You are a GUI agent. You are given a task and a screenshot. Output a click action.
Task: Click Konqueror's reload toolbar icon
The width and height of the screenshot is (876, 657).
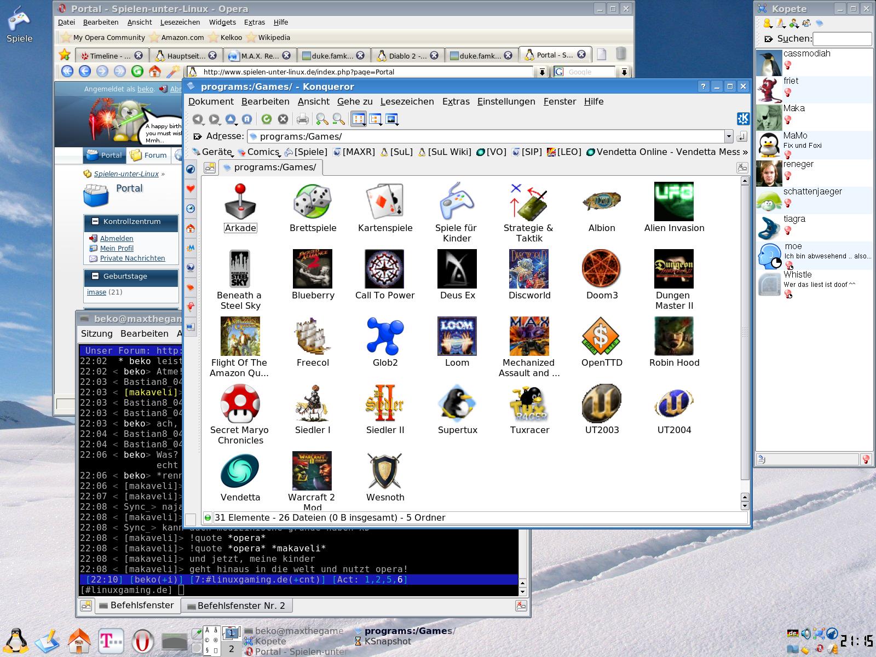(x=267, y=119)
